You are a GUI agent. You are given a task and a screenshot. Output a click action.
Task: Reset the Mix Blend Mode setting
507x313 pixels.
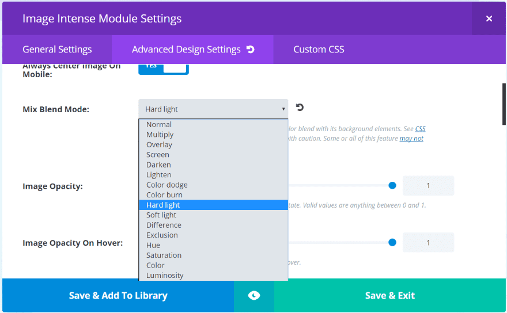pyautogui.click(x=300, y=108)
